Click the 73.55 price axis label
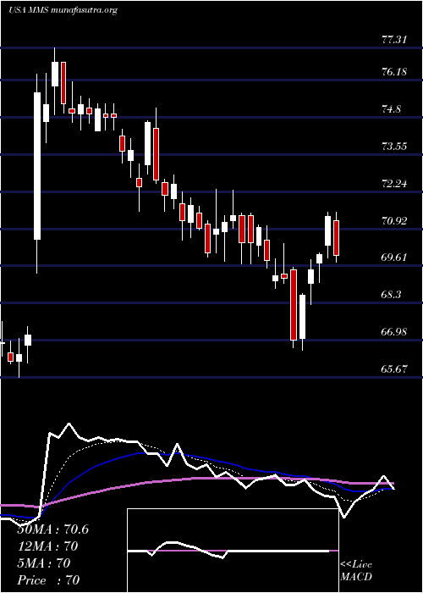Viewport: 423px width, 593px height. [395, 146]
